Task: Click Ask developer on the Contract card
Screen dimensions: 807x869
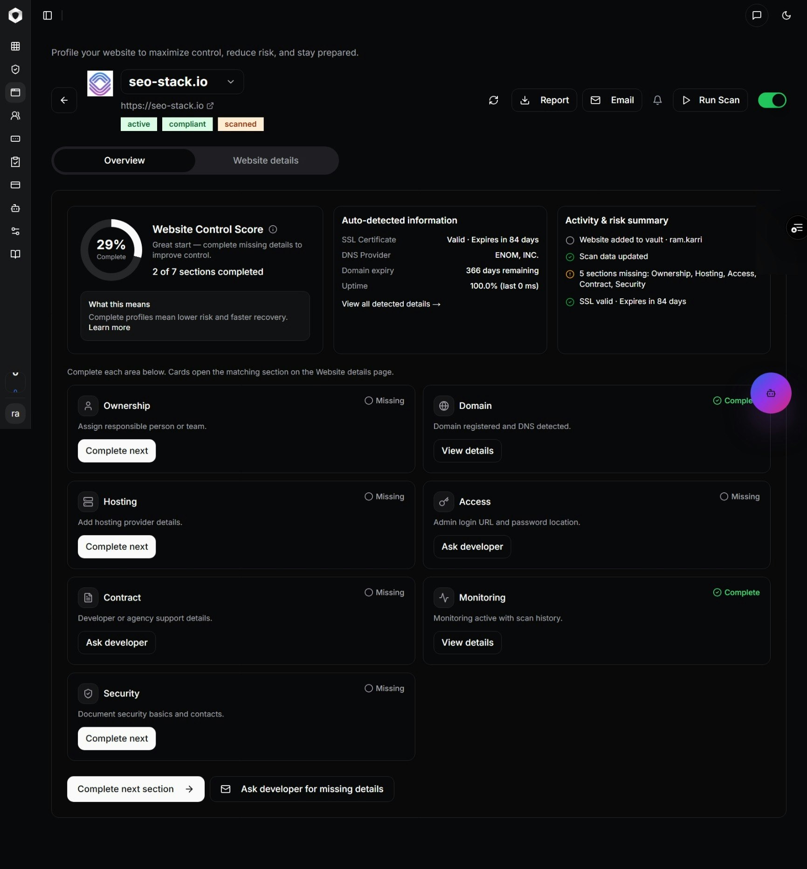Action: (x=117, y=642)
